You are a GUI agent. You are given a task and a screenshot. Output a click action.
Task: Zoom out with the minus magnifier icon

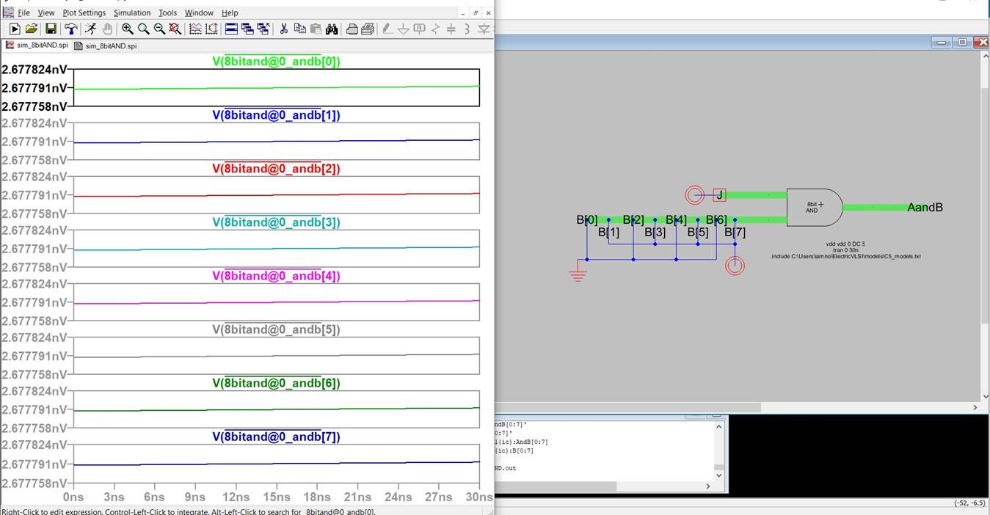tap(159, 29)
